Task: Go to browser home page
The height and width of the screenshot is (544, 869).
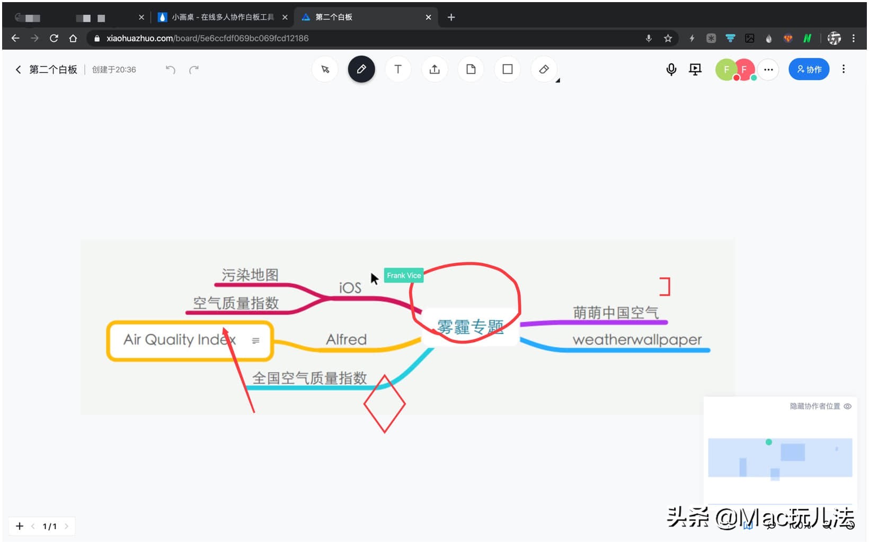Action: click(73, 38)
